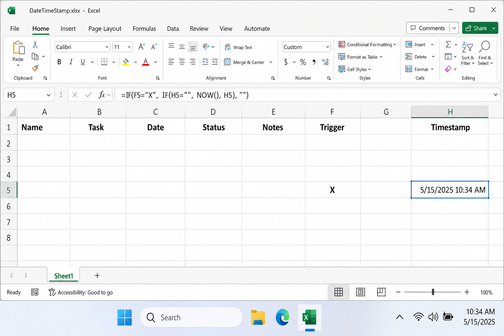The height and width of the screenshot is (336, 504).
Task: Open the font size 11 dropdown
Action: point(129,47)
